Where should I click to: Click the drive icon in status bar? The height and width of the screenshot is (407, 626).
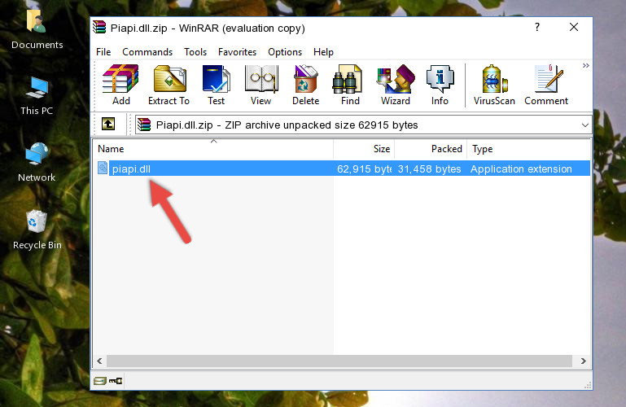[100, 381]
